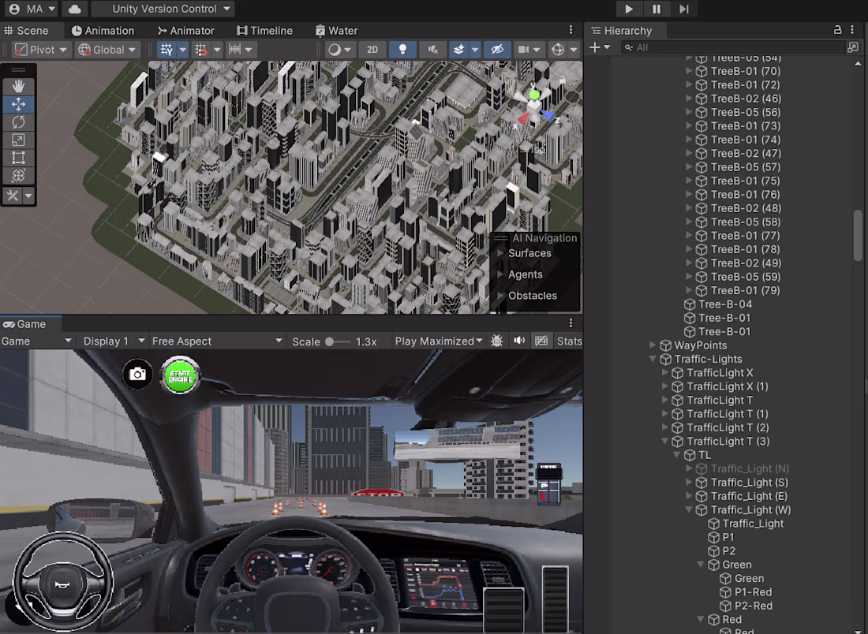Open the Game view more options menu
The height and width of the screenshot is (634, 868).
pos(571,323)
